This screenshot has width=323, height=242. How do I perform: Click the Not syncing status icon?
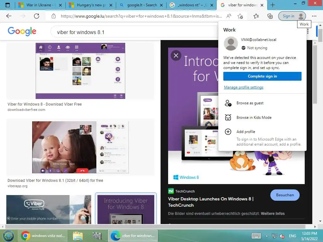click(244, 48)
